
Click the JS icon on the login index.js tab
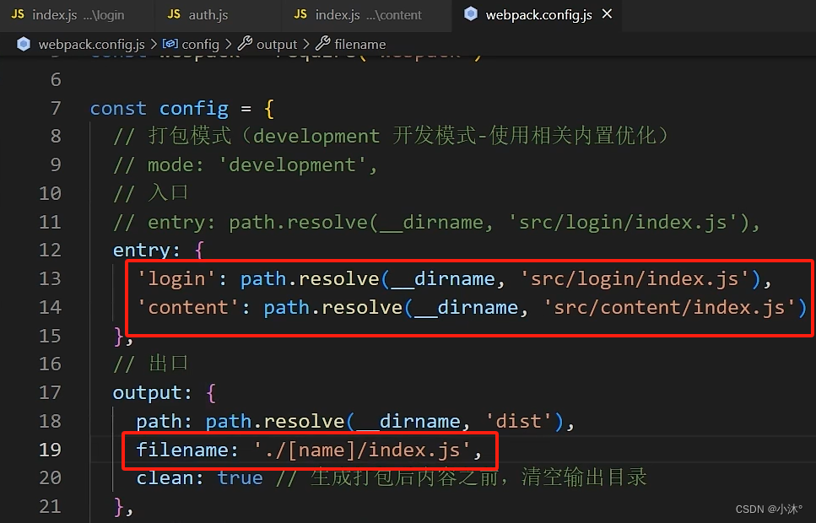click(18, 14)
